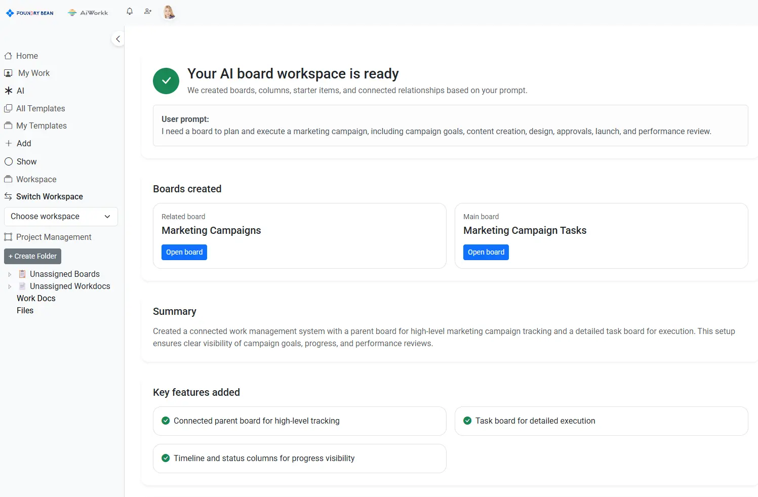Open board for Marketing Campaign Tasks
The height and width of the screenshot is (497, 758).
[x=486, y=252]
